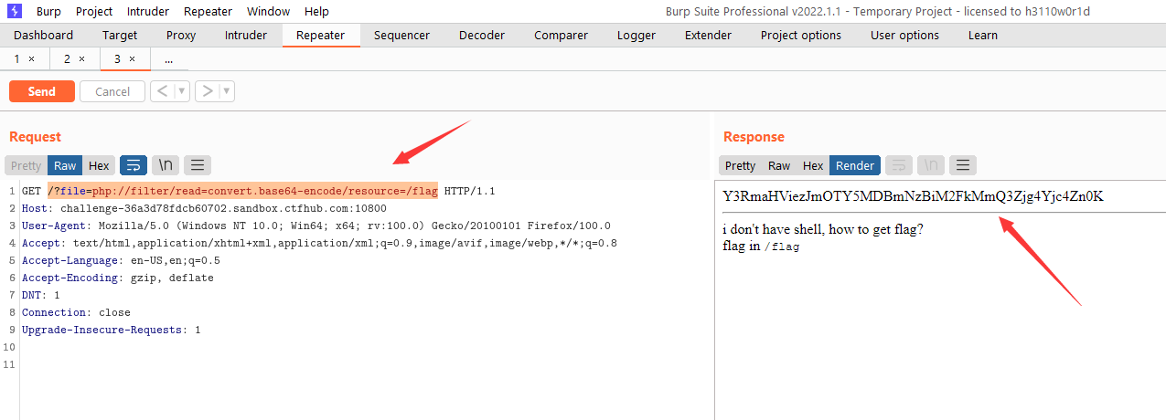Select the Repeater tool tab

321,36
